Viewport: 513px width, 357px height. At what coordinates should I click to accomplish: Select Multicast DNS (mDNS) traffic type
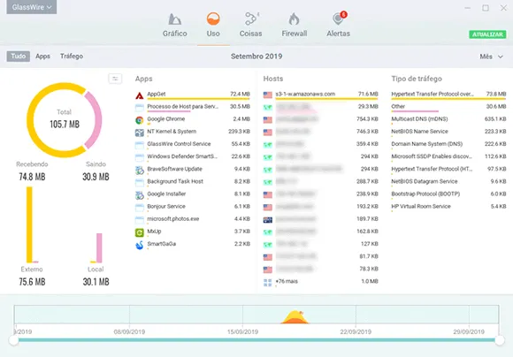[449, 120]
